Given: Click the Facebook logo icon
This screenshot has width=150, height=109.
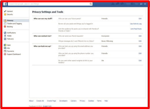Looking at the screenshot, I should tap(5, 4).
